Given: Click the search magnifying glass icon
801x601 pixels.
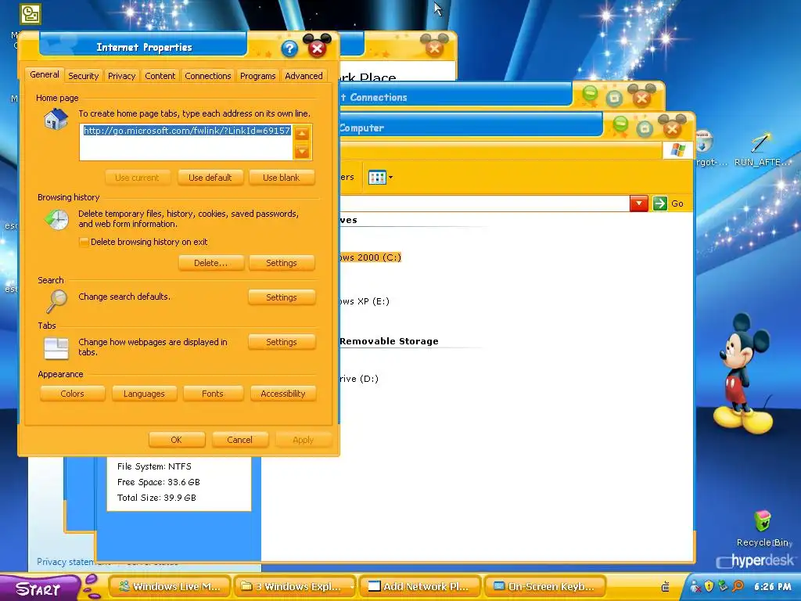Looking at the screenshot, I should point(56,301).
